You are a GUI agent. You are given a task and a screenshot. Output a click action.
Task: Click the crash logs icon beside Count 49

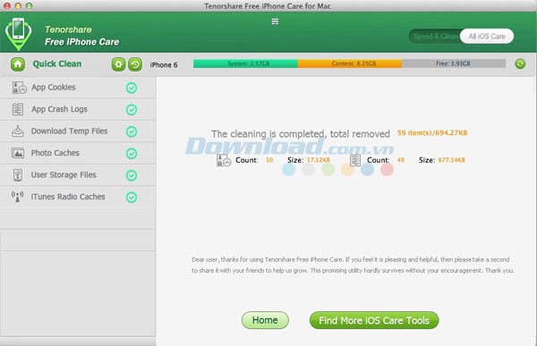pyautogui.click(x=355, y=160)
